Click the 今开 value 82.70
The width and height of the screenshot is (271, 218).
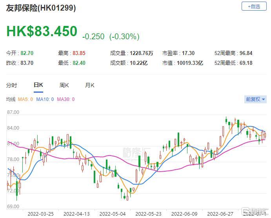click(x=27, y=53)
